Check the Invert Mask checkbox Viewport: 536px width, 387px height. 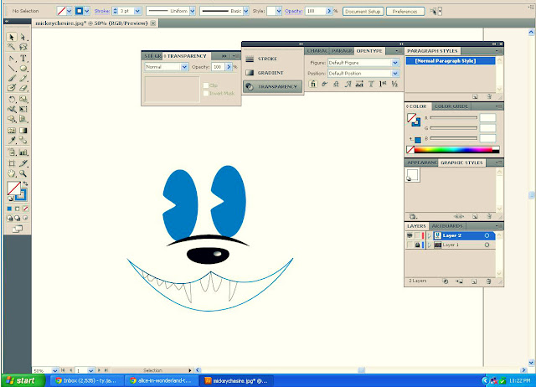[x=206, y=93]
